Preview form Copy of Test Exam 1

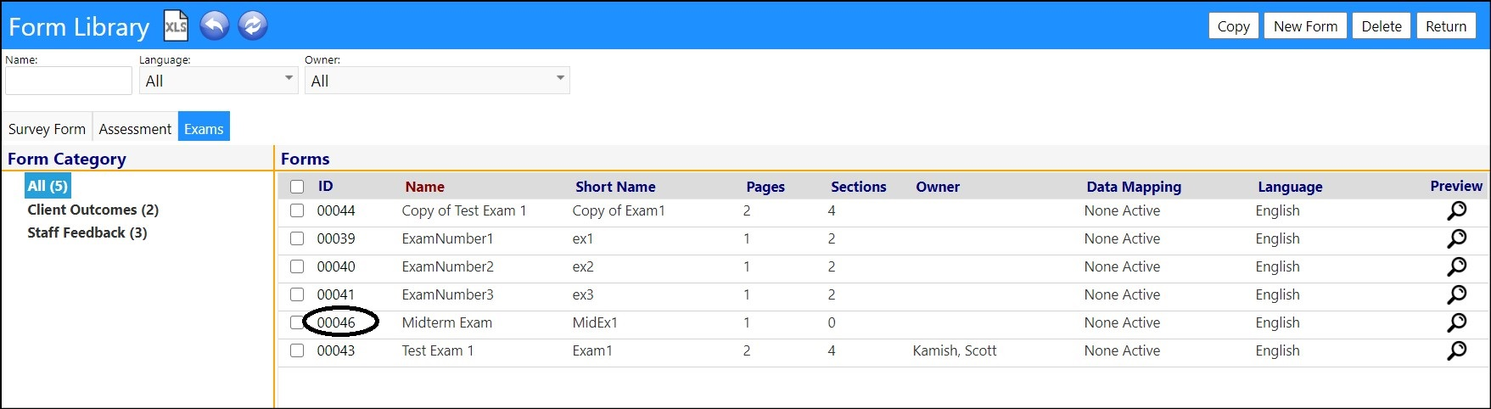(x=1456, y=211)
